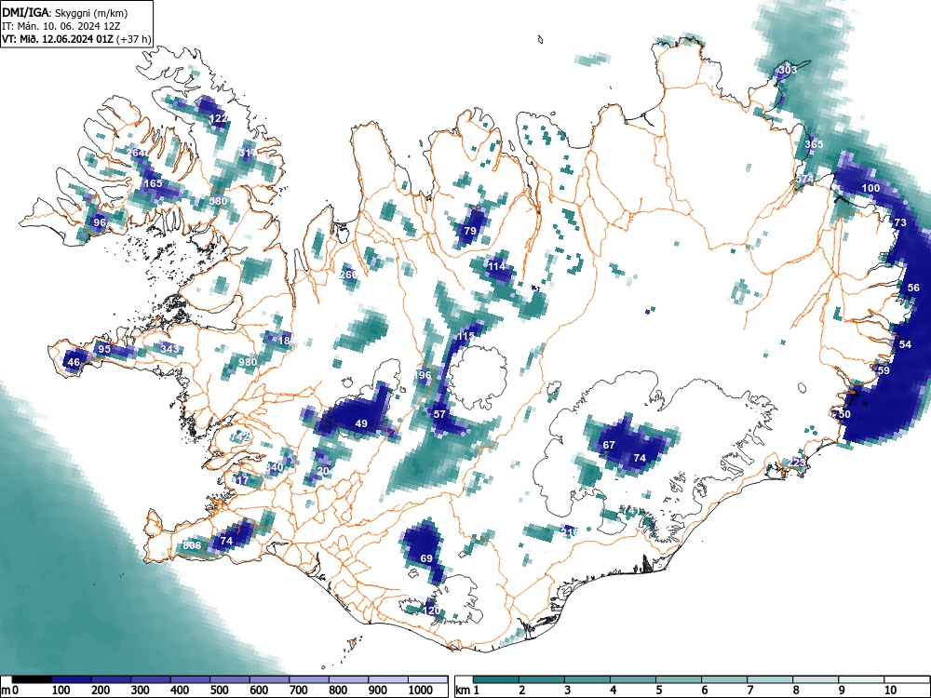Click the map value 69 in the south

click(426, 558)
